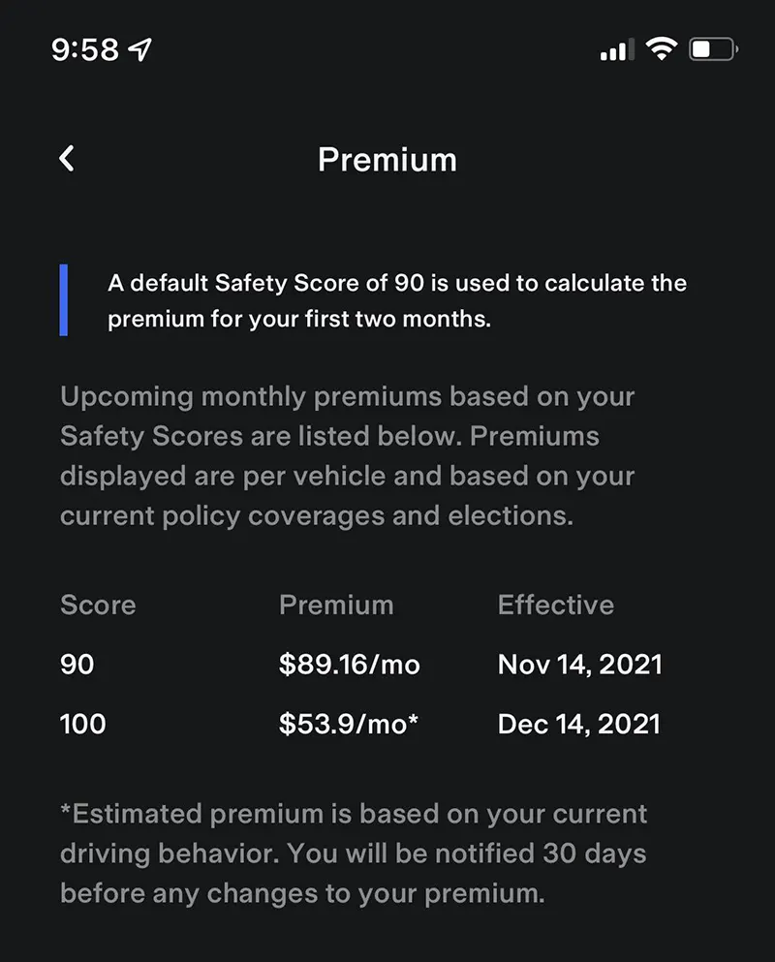
Task: Tap the Premium column header
Action: tap(336, 605)
